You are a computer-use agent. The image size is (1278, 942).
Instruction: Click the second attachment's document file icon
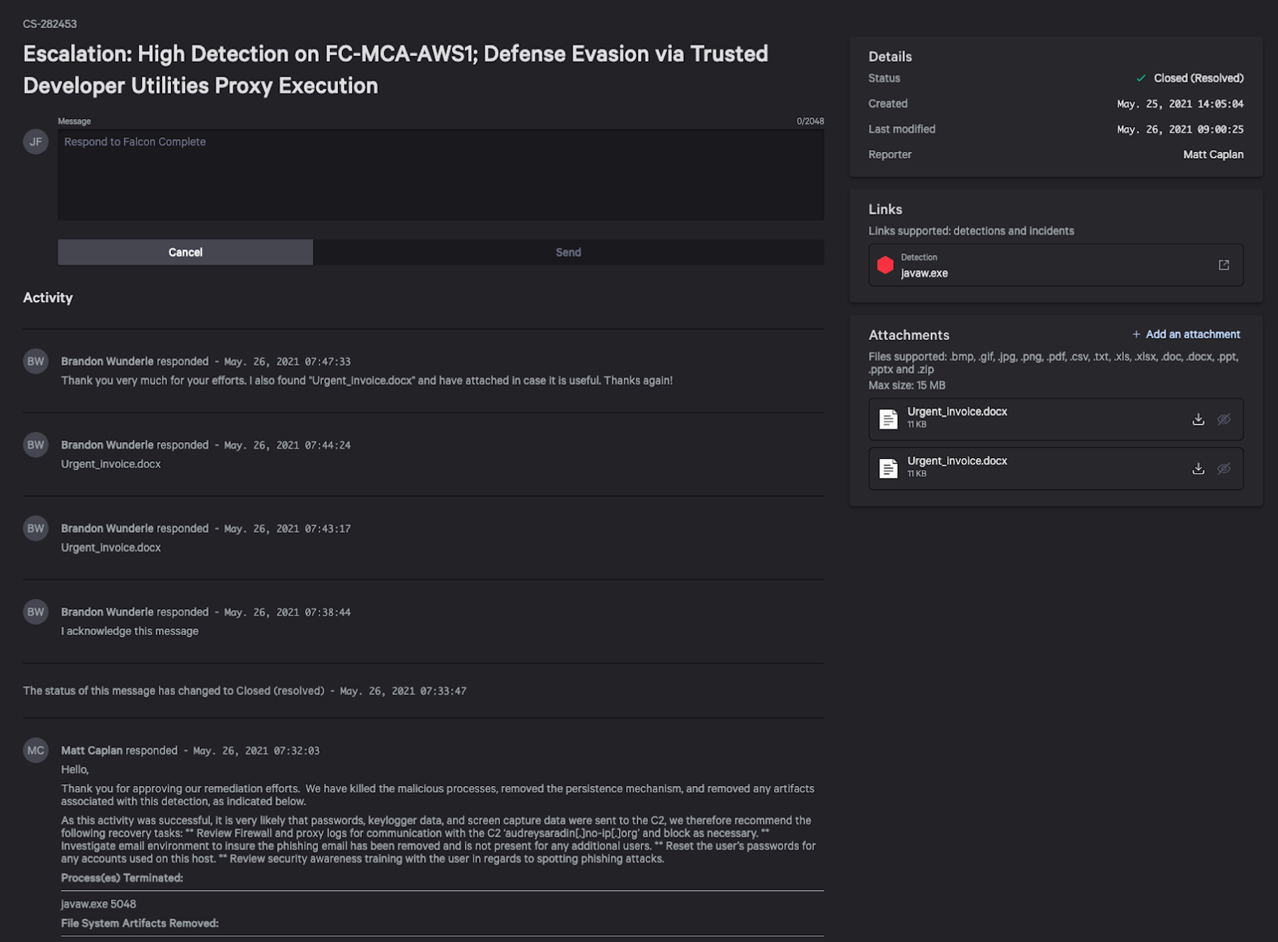pos(888,468)
